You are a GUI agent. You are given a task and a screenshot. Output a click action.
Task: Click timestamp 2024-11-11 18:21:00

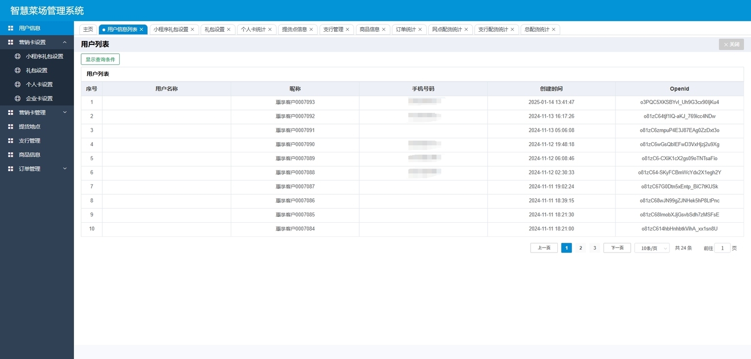tap(552, 229)
